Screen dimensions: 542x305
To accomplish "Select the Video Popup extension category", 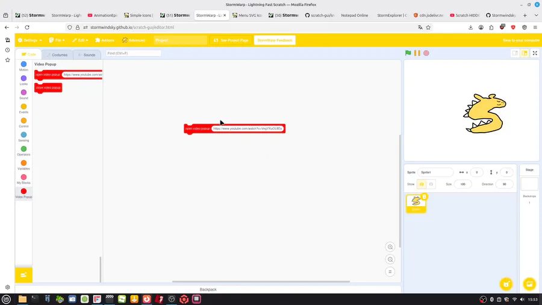I will (x=23, y=193).
